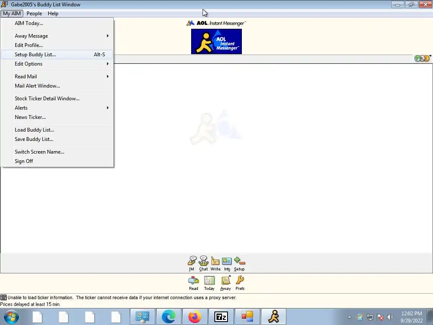Select News Ticker... menu entry
433x325 pixels.
click(57, 117)
